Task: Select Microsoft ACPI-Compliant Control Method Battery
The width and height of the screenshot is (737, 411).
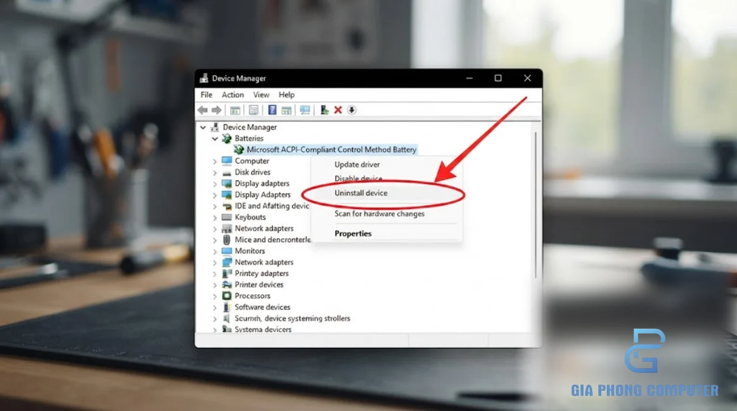Action: click(332, 150)
